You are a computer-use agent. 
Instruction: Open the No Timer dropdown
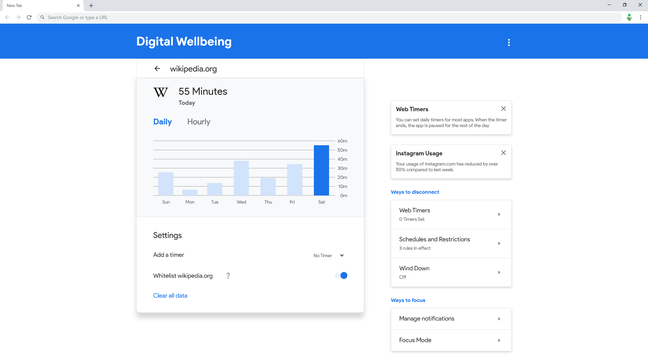pos(328,255)
